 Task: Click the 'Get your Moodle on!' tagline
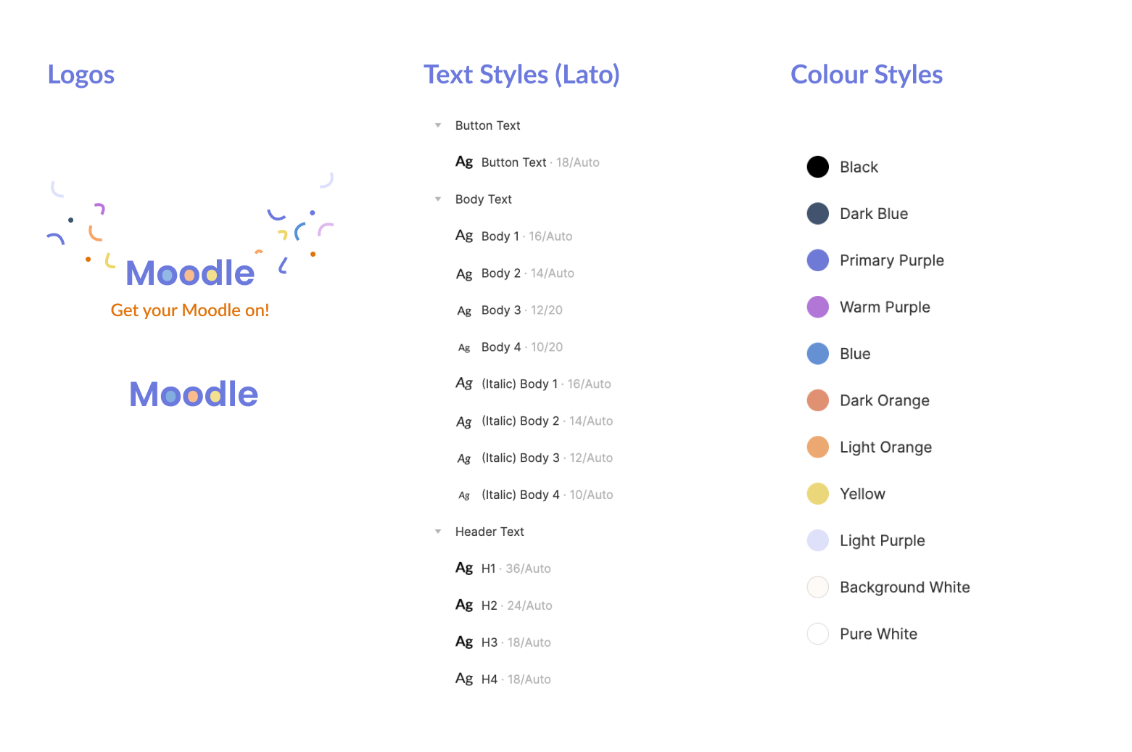[190, 310]
